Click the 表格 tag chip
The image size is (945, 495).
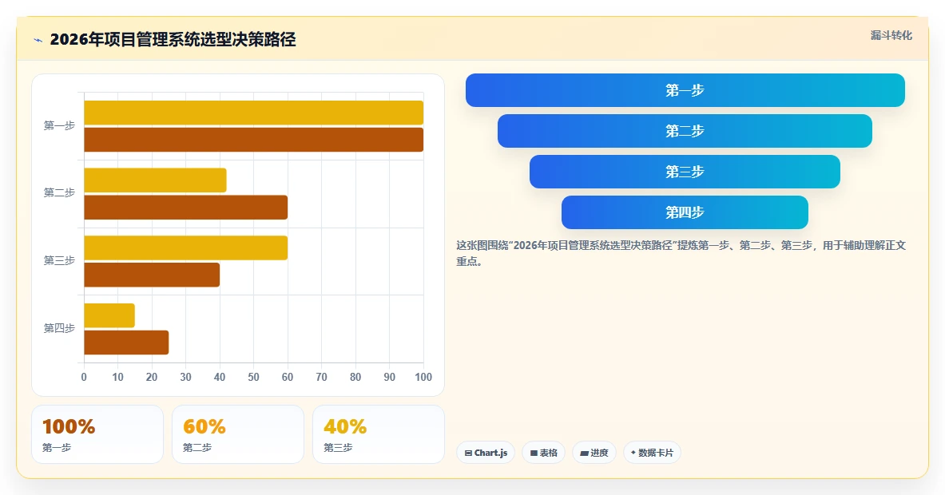pos(544,453)
